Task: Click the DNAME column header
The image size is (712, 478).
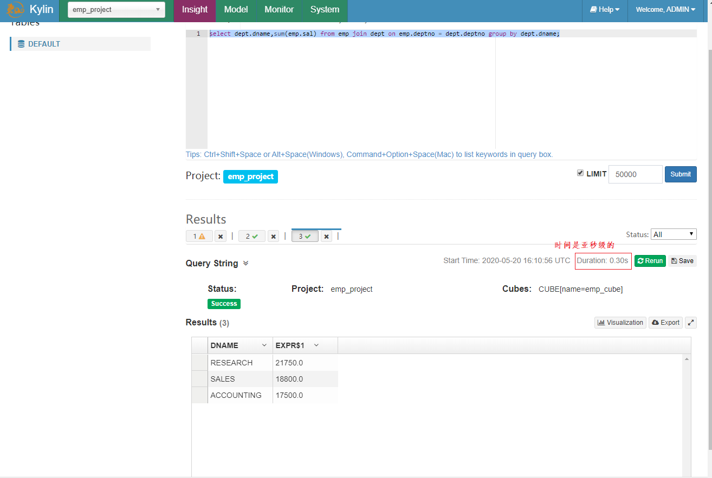Action: click(x=240, y=345)
